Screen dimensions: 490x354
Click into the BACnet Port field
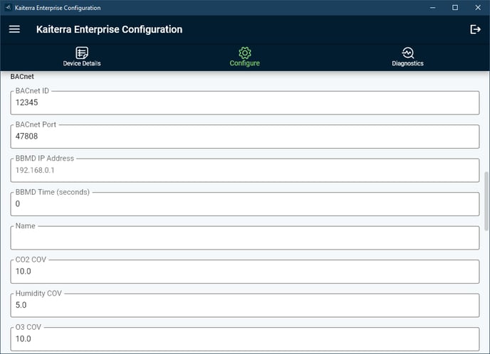point(245,136)
